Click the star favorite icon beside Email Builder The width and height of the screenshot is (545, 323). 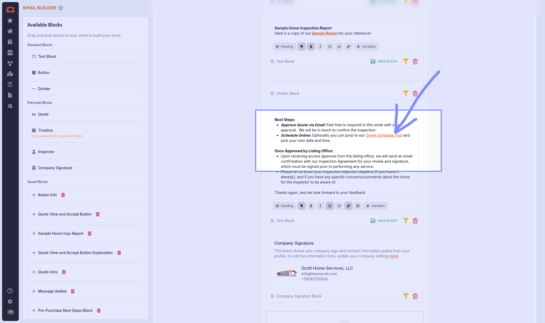tap(61, 8)
